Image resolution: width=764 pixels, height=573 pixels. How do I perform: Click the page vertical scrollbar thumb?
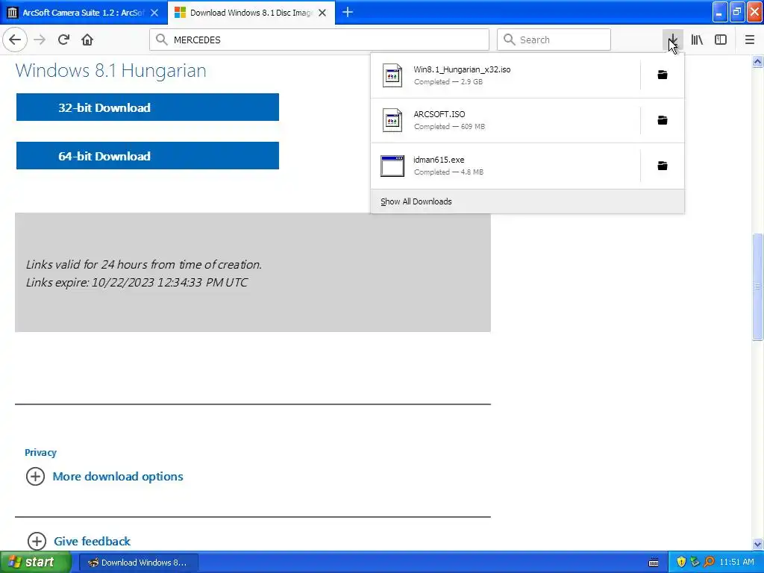[x=757, y=287]
